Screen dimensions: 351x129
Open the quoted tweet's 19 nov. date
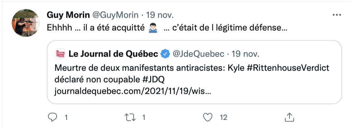click(245, 54)
